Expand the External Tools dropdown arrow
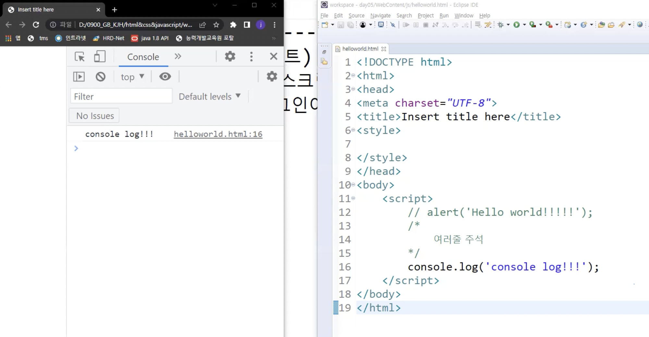This screenshot has width=649, height=337. coord(557,25)
